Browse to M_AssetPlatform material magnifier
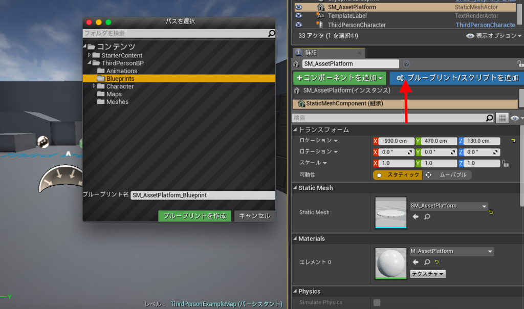The height and width of the screenshot is (309, 524). tap(427, 262)
